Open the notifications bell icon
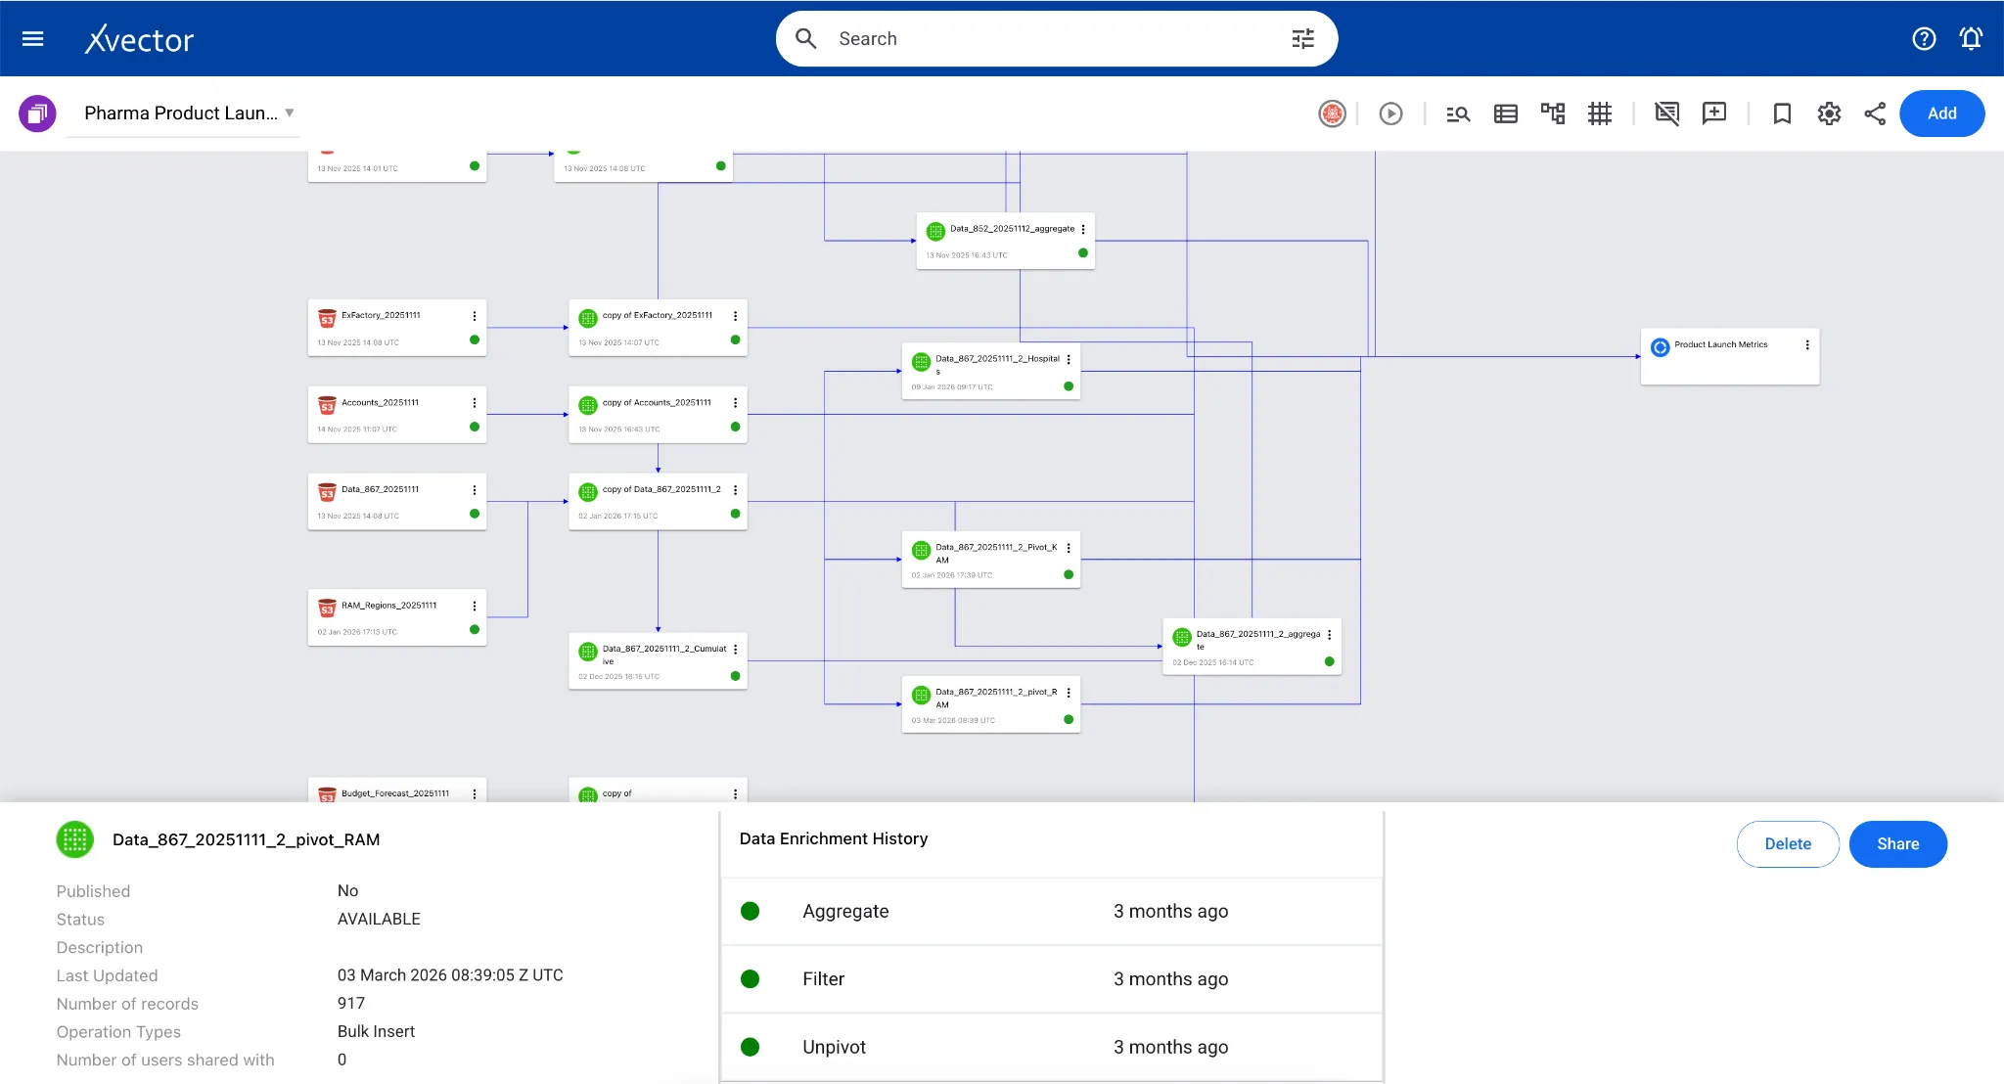 tap(1971, 39)
